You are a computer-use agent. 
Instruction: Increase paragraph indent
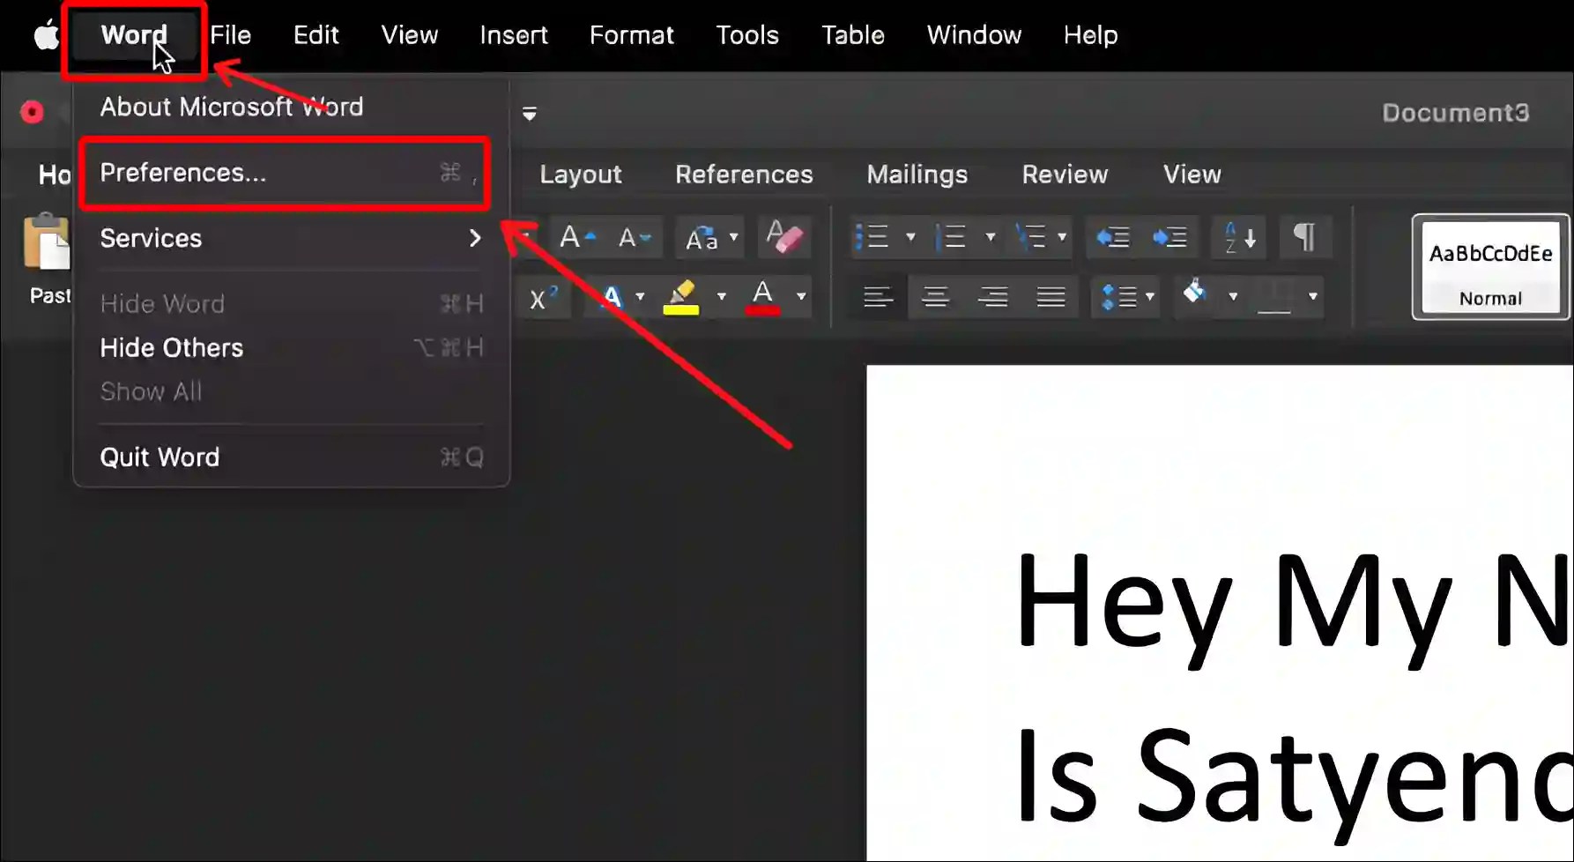click(x=1169, y=237)
